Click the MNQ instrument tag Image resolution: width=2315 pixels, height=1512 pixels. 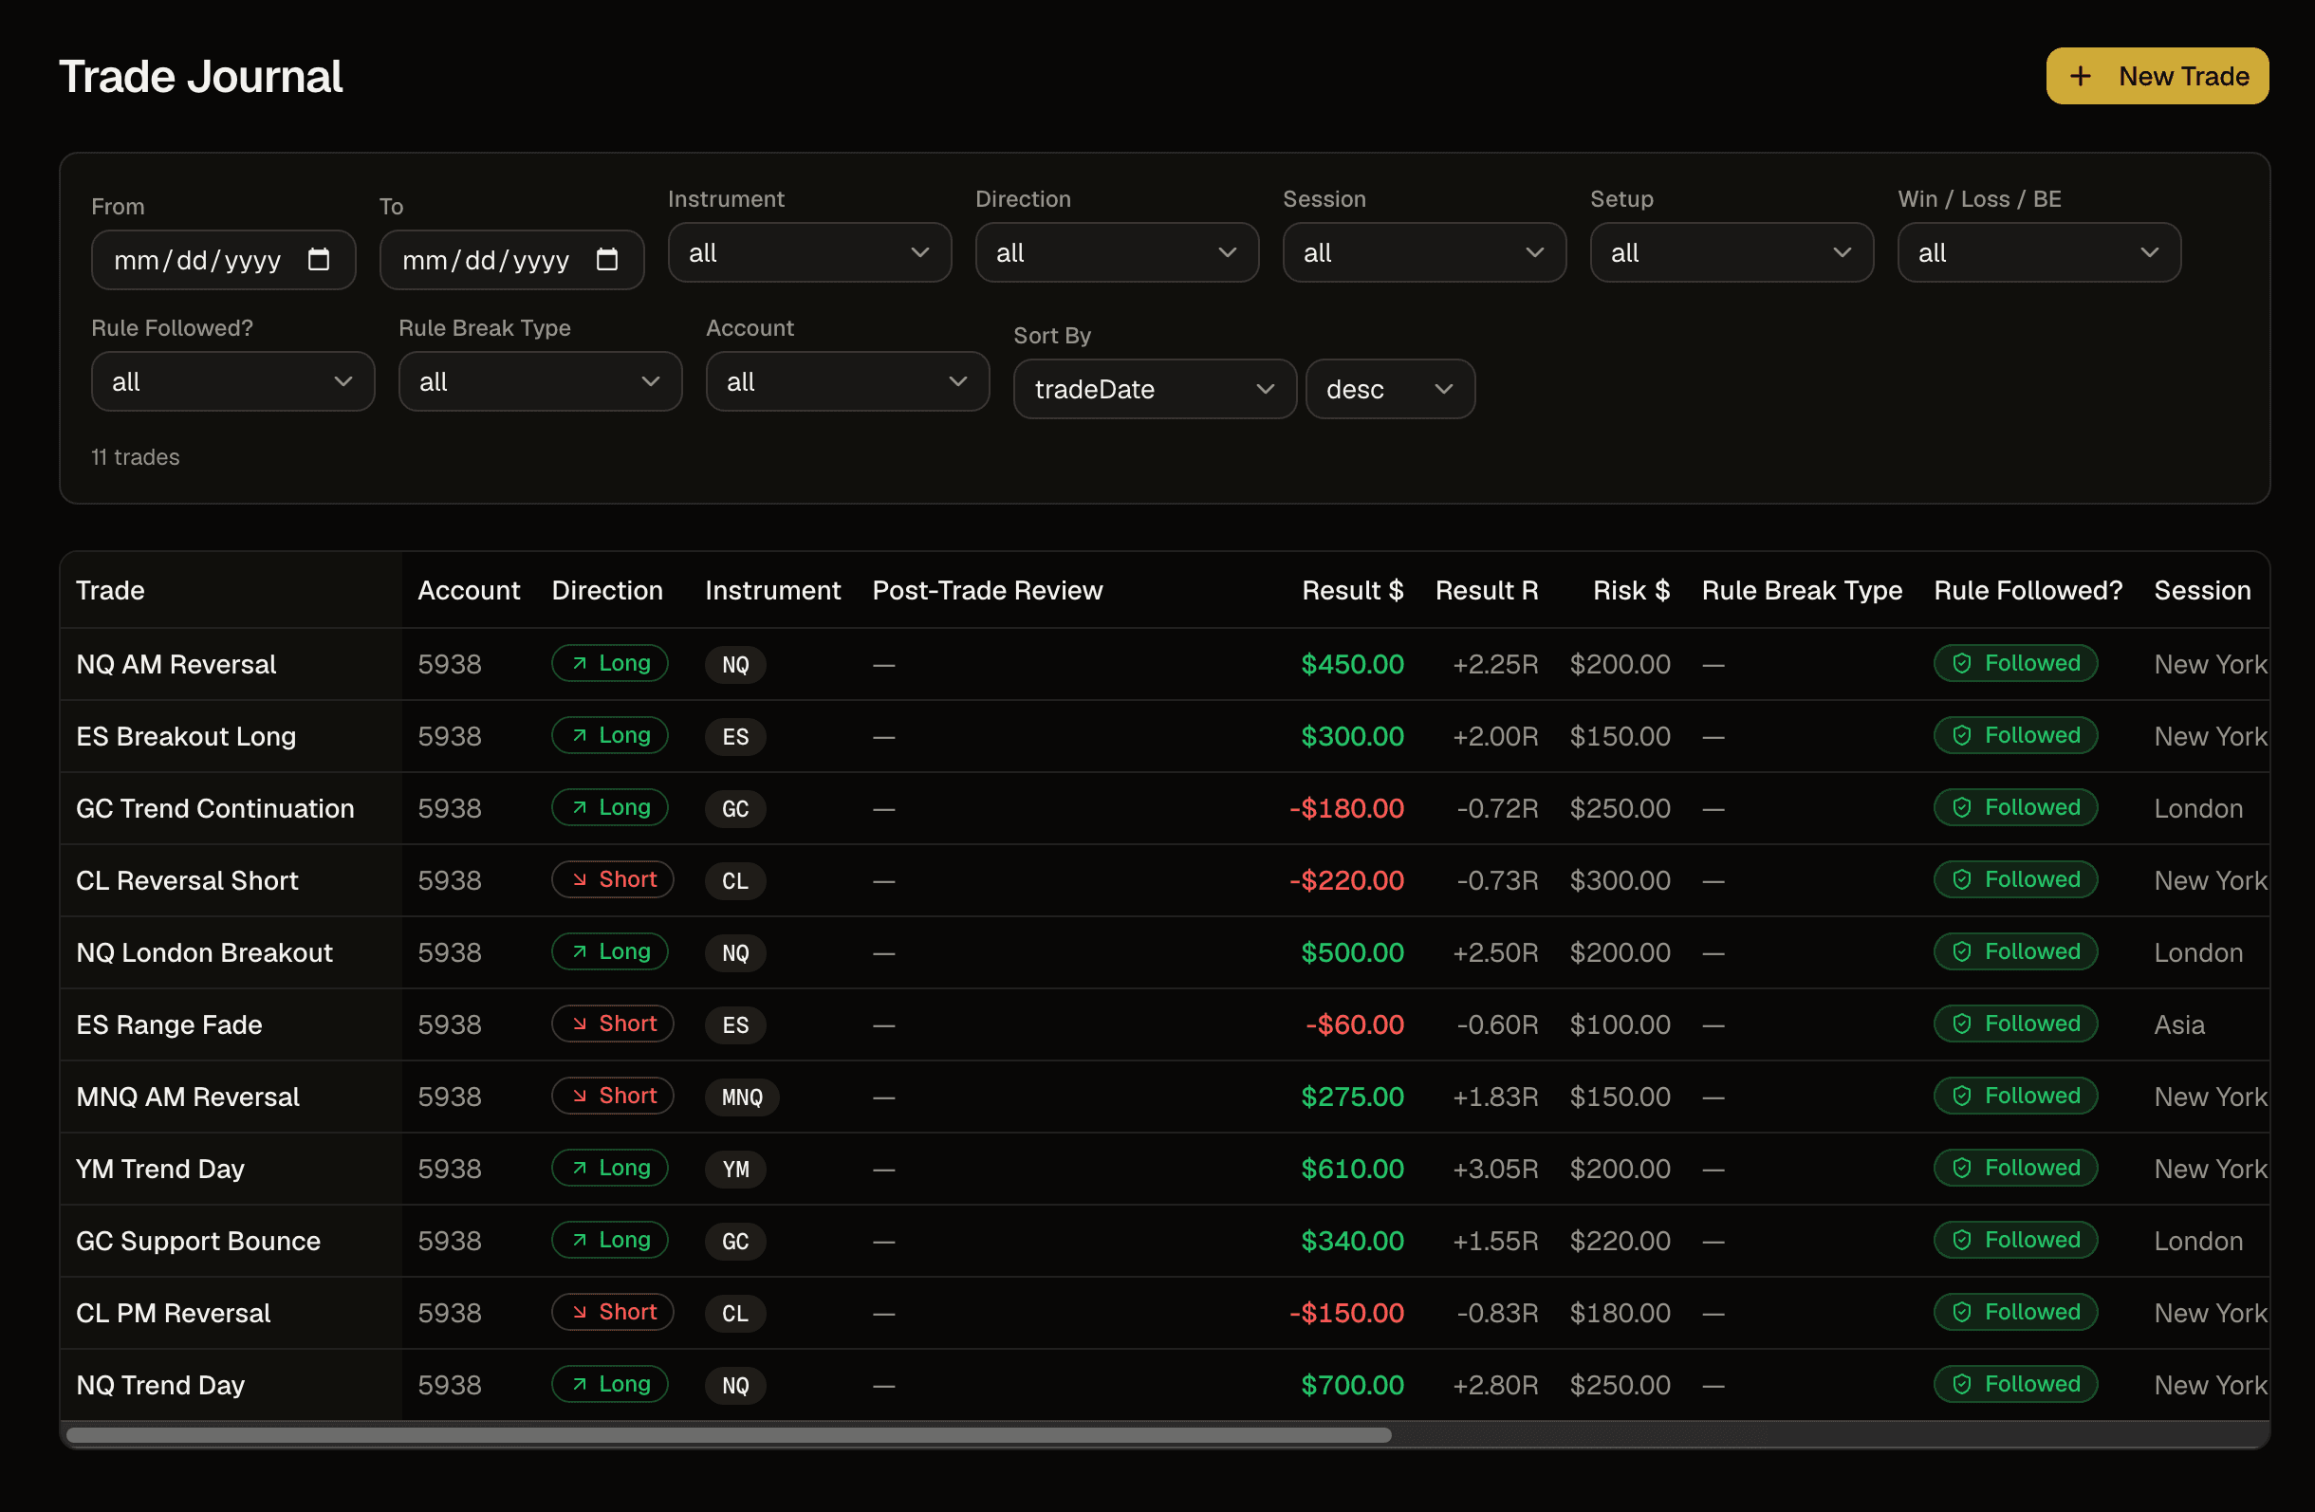(742, 1097)
